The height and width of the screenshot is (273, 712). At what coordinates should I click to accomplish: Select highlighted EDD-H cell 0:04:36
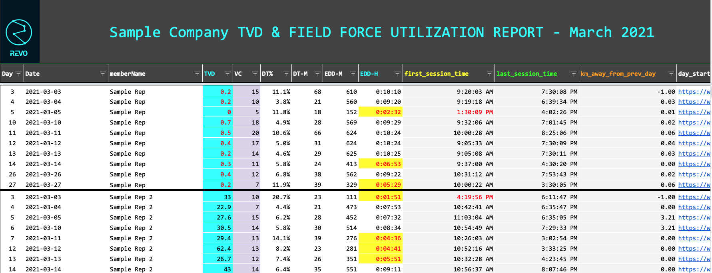click(x=380, y=238)
